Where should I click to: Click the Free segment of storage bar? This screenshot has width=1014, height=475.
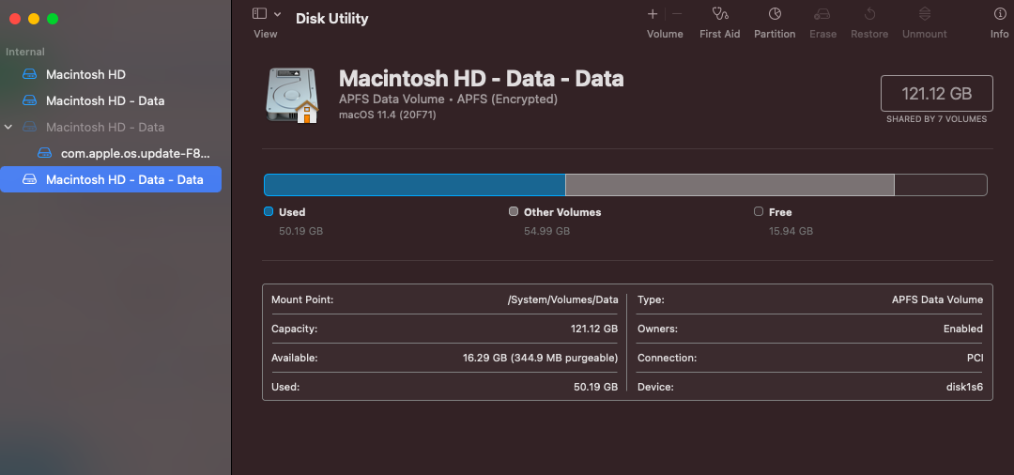[x=940, y=185]
